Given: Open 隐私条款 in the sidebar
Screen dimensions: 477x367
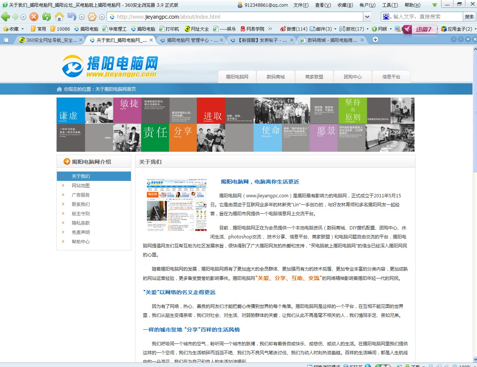Looking at the screenshot, I should (x=81, y=223).
